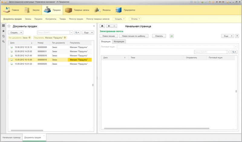Switch to the Входящие tab
This screenshot has height=142, width=242.
pyautogui.click(x=106, y=41)
